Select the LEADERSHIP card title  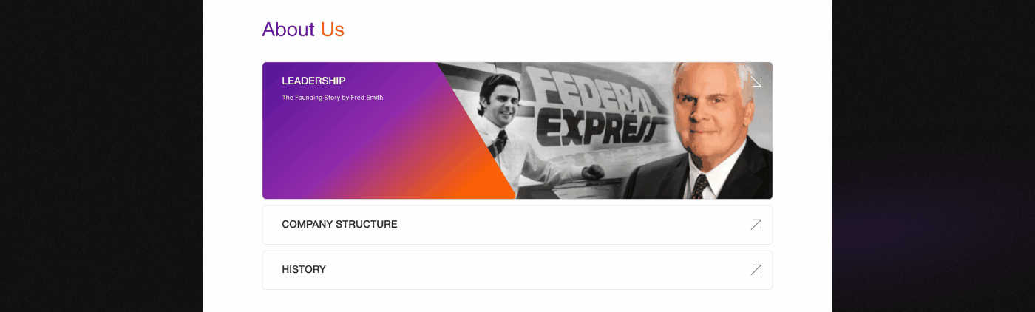click(313, 81)
